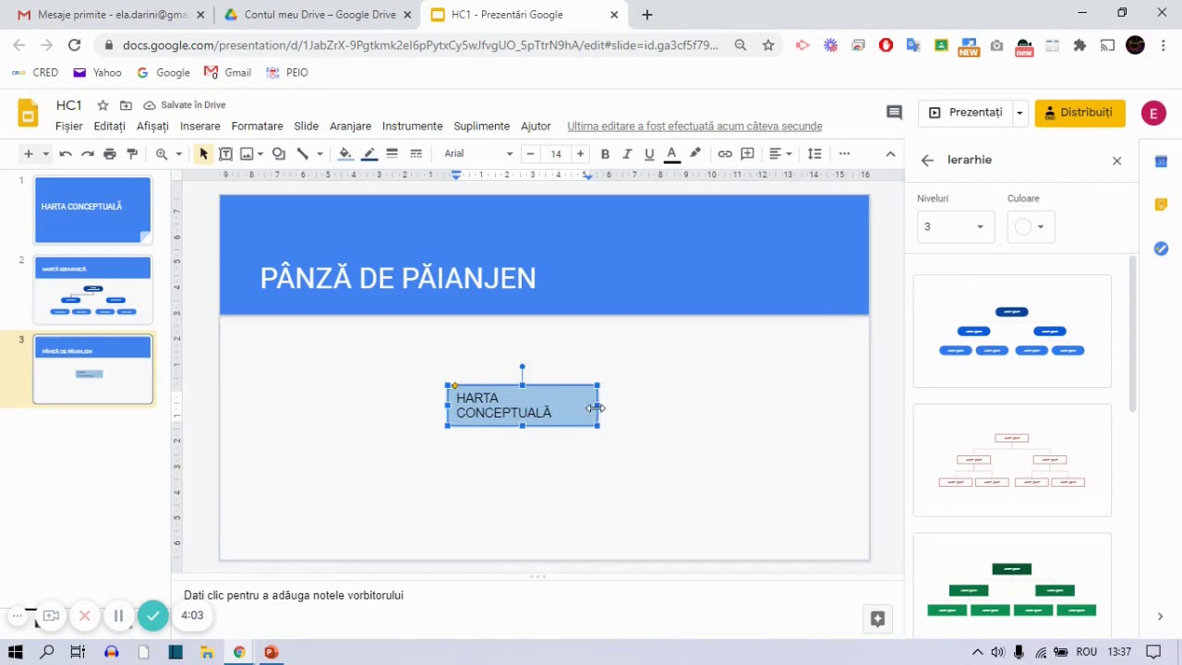Click the Print icon
Image resolution: width=1182 pixels, height=665 pixels.
point(110,153)
